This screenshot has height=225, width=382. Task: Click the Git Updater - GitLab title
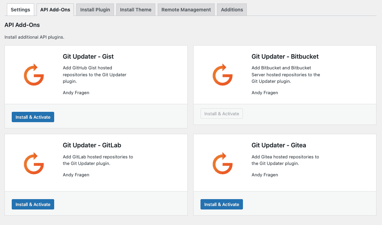pos(92,145)
